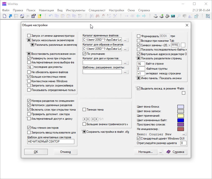Screen dimensions: 212x179
Task: Click the Modify Data 101/010 icon
Action: point(80,16)
